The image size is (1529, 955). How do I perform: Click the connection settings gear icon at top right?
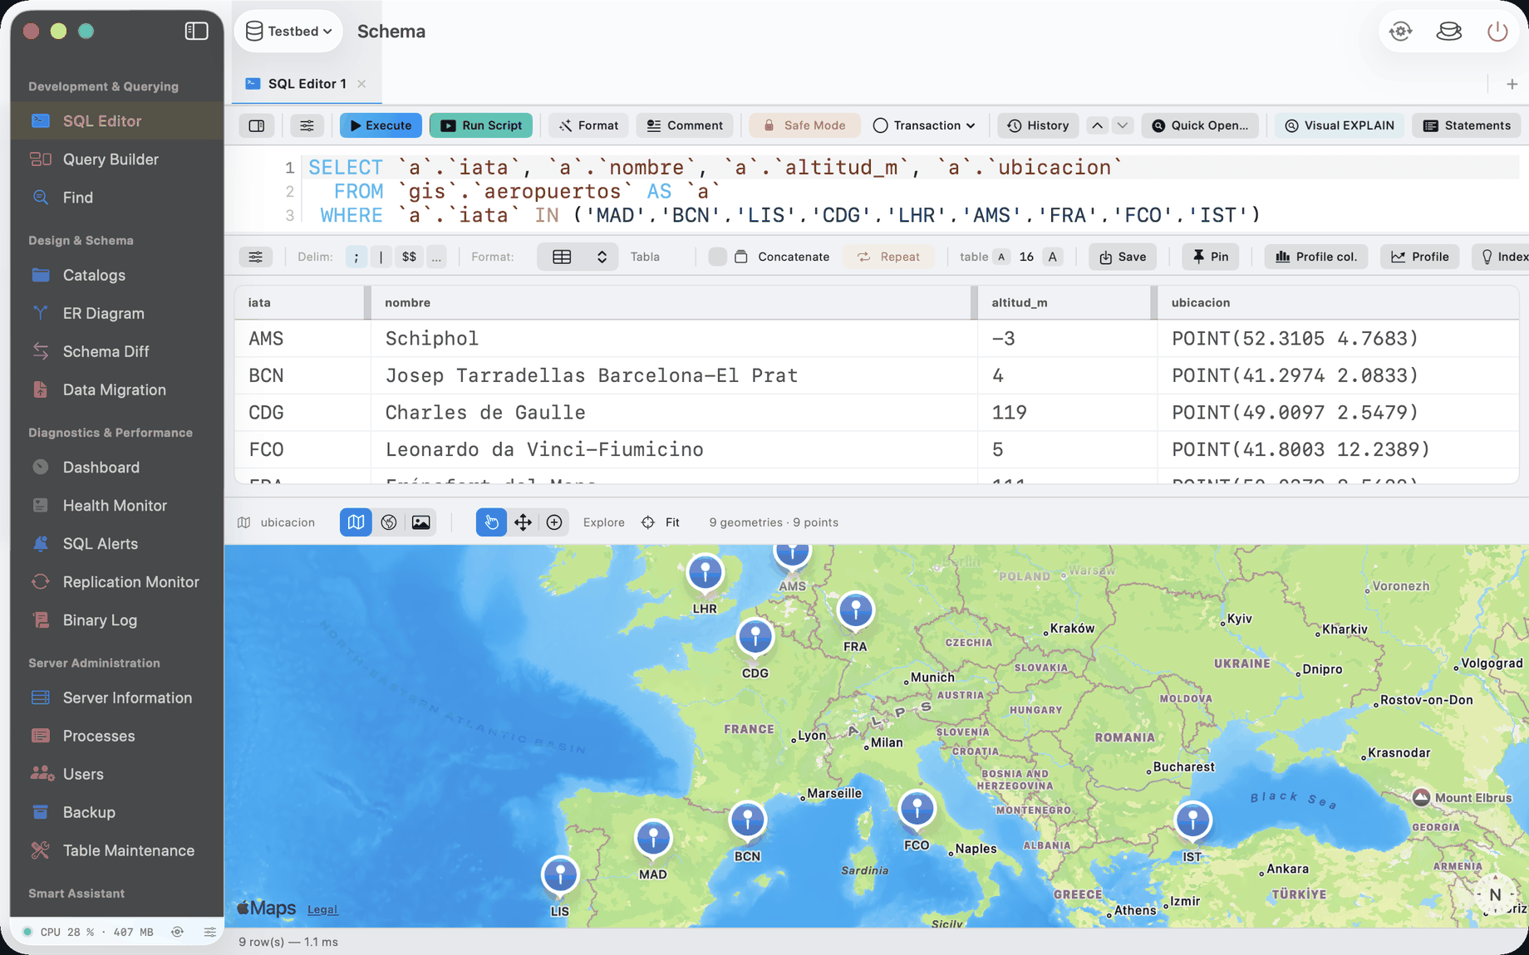1400,32
